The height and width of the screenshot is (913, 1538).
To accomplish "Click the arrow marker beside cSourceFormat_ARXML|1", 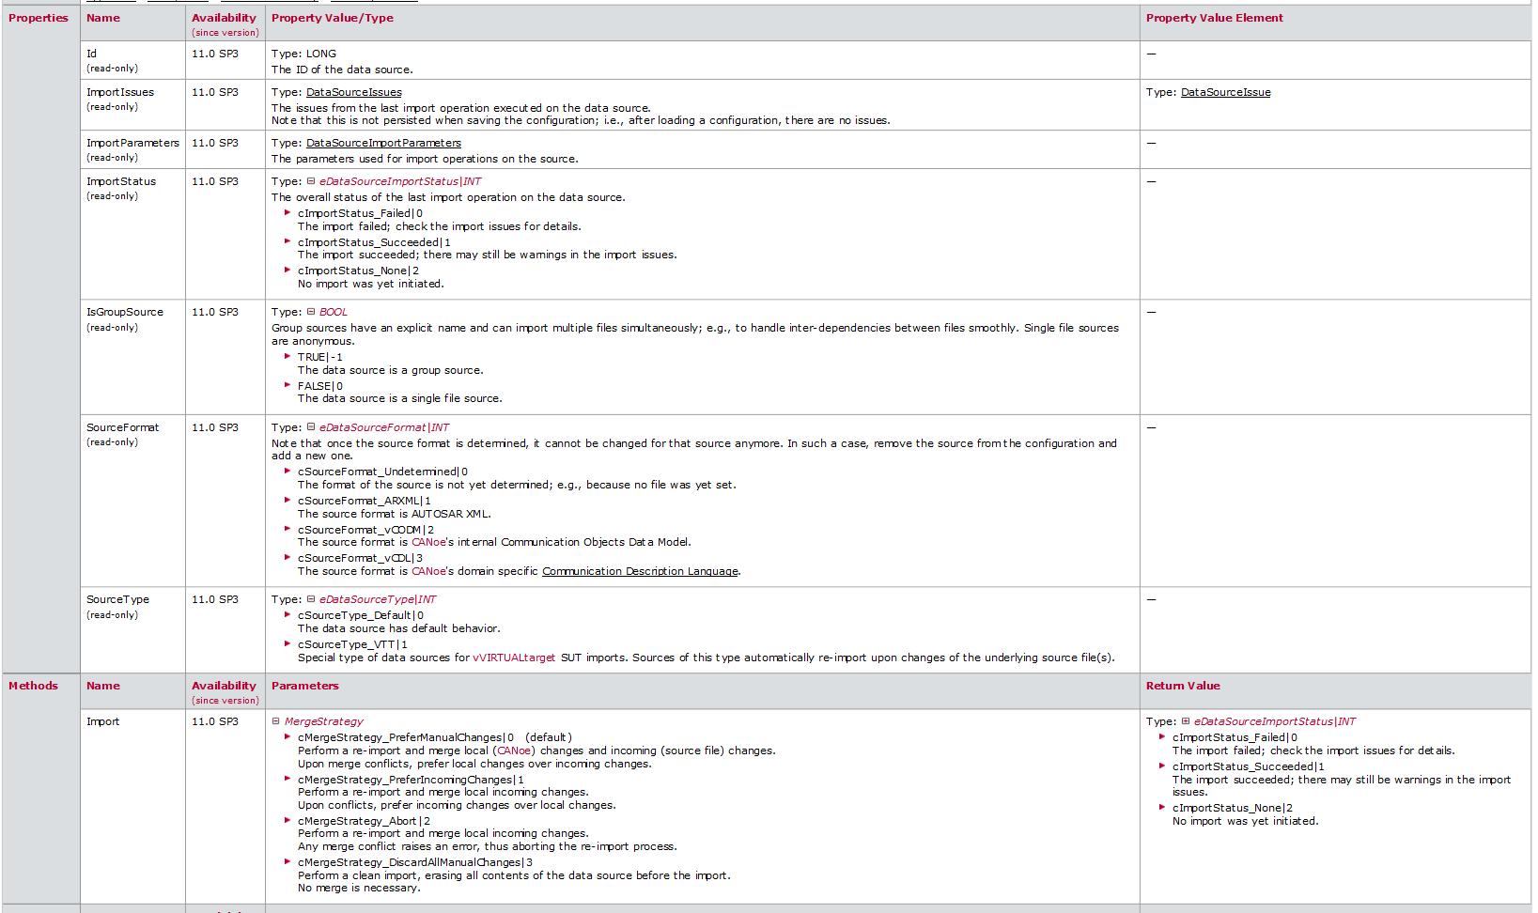I will tap(287, 501).
